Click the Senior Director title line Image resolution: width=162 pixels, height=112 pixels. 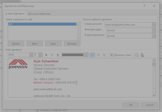point(44,65)
